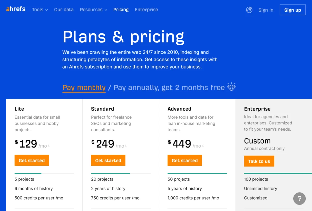312x211 pixels.
Task: Click the Sign in link
Action: coord(266,10)
